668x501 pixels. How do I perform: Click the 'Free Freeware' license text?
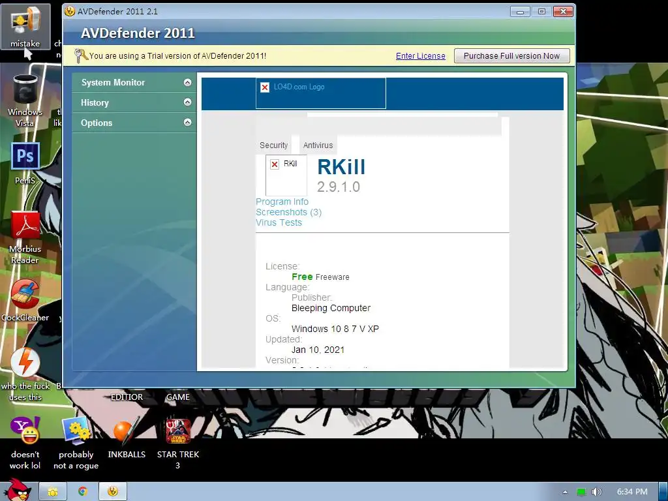point(320,277)
